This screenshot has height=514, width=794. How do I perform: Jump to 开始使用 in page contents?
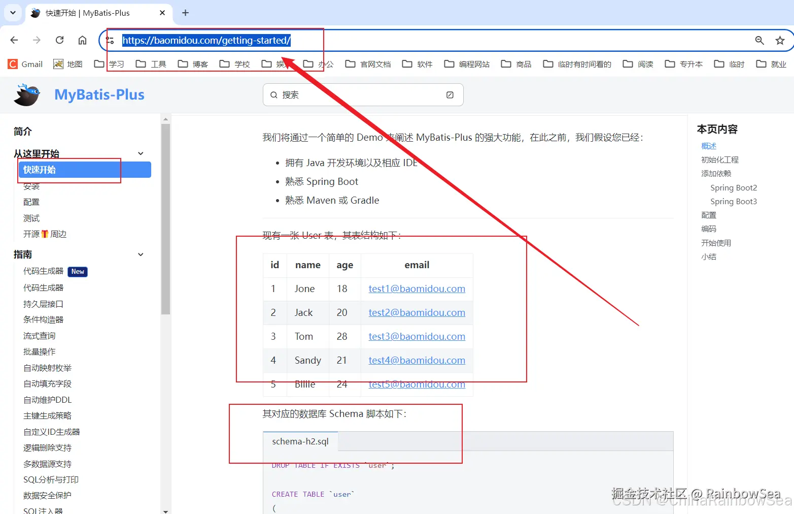click(x=716, y=243)
